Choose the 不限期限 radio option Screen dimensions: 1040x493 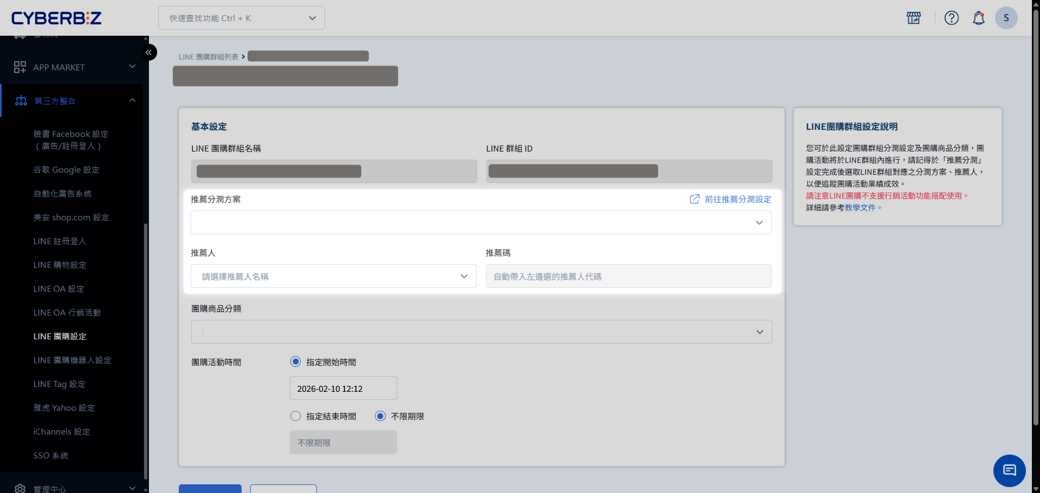(380, 416)
